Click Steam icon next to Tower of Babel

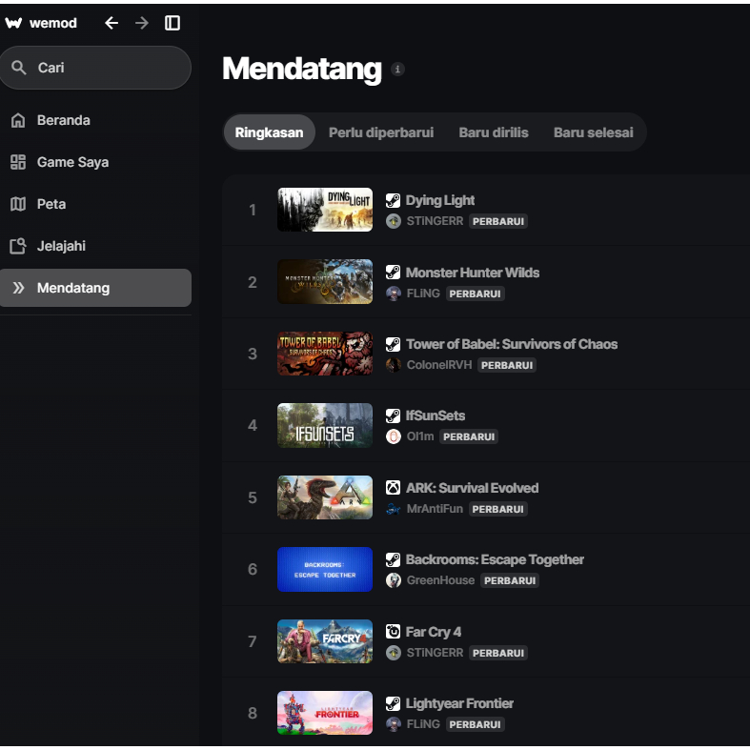pyautogui.click(x=394, y=344)
